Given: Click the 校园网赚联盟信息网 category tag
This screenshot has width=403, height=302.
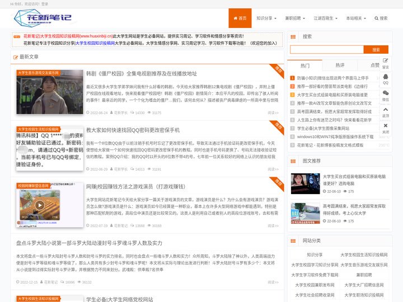Looking at the screenshot, I should (x=33, y=186).
